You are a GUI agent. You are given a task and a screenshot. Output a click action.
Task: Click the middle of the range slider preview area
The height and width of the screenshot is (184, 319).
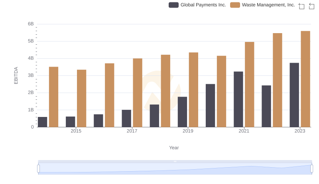(x=175, y=168)
